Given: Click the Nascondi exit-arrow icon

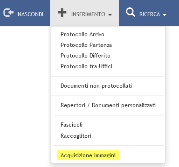Looking at the screenshot, I should (8, 13).
